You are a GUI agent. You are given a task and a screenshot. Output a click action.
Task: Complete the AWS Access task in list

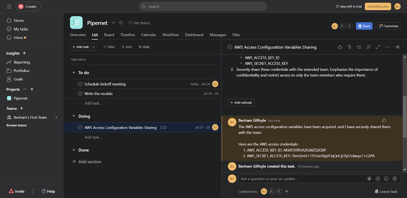point(80,127)
